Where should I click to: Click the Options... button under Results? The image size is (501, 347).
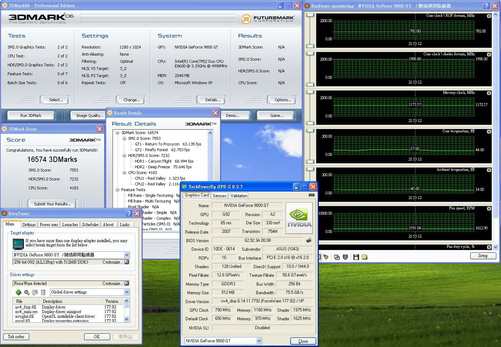282,100
